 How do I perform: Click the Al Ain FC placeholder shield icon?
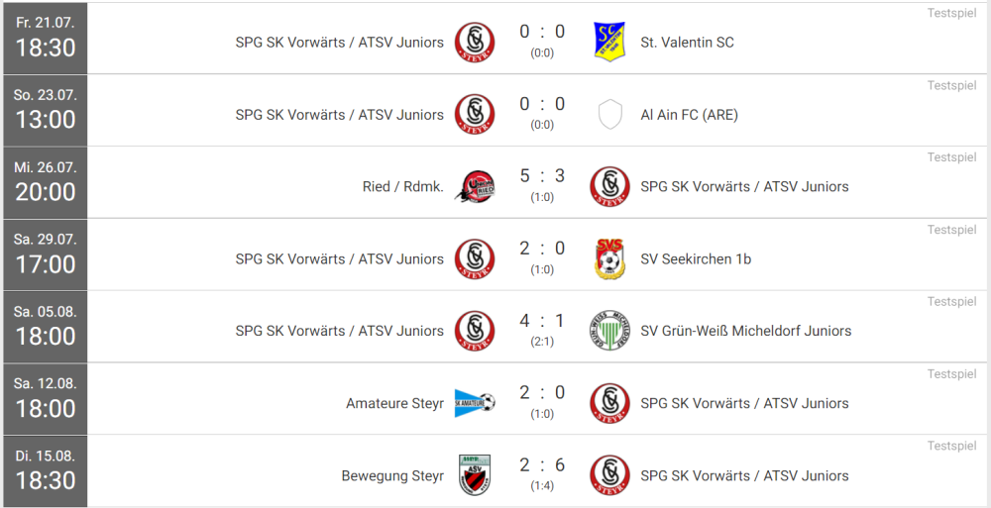pyautogui.click(x=609, y=114)
